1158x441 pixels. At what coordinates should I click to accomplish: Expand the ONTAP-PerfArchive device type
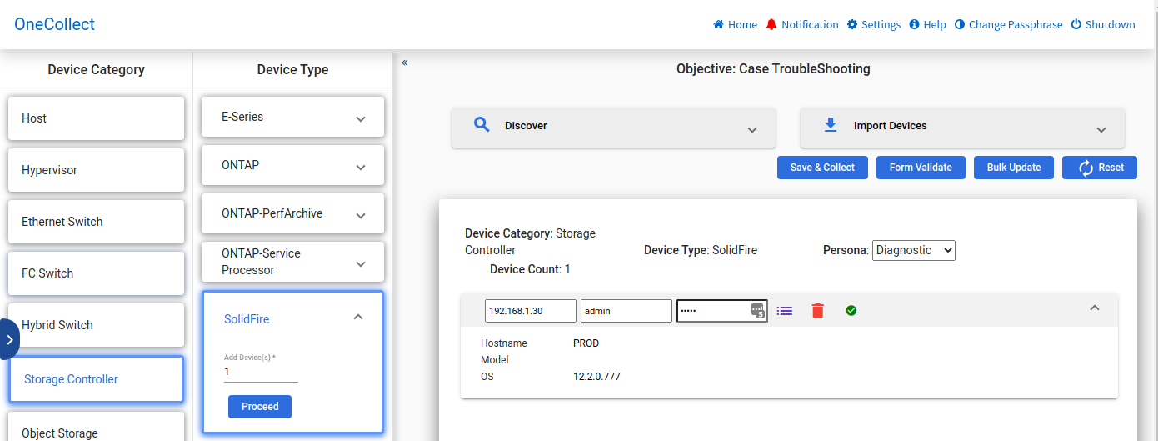pyautogui.click(x=361, y=216)
